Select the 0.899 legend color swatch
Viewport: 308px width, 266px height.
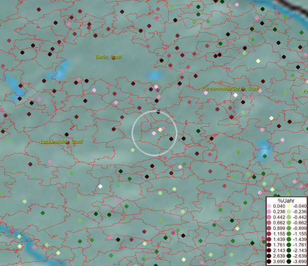tap(269, 228)
